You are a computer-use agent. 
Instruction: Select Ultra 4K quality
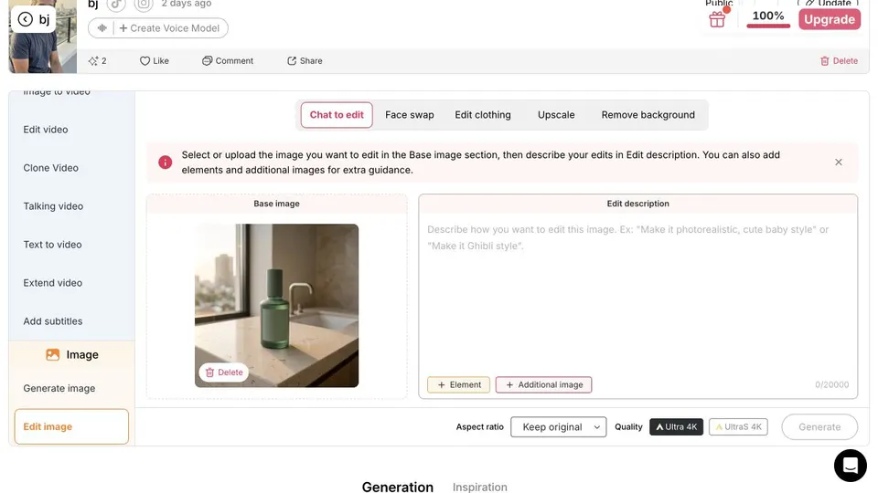676,427
